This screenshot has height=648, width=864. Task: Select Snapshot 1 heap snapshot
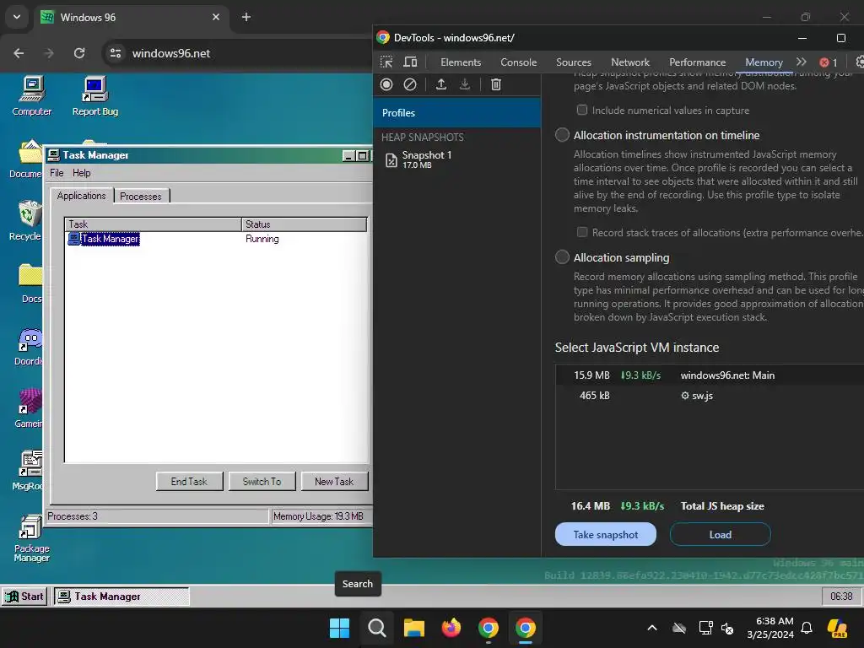point(456,159)
